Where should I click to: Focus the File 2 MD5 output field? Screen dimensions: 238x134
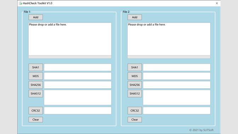tap(177, 76)
